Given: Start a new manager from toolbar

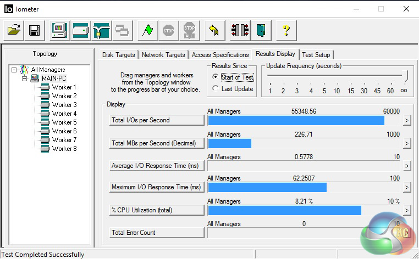Looking at the screenshot, I should pyautogui.click(x=59, y=30).
